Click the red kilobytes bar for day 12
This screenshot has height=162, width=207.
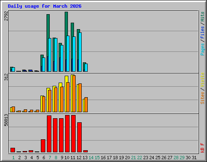[79, 137]
